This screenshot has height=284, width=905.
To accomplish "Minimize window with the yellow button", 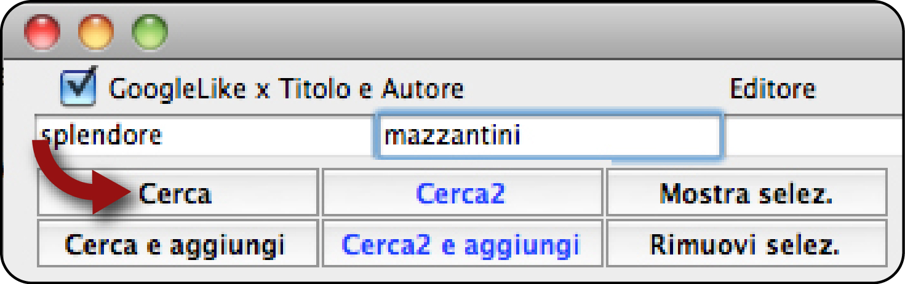I will point(96,33).
